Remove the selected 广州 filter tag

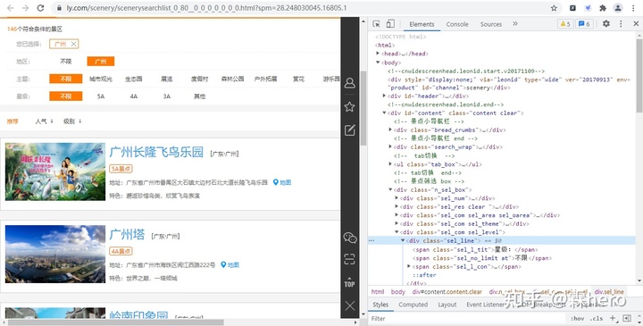[73, 44]
